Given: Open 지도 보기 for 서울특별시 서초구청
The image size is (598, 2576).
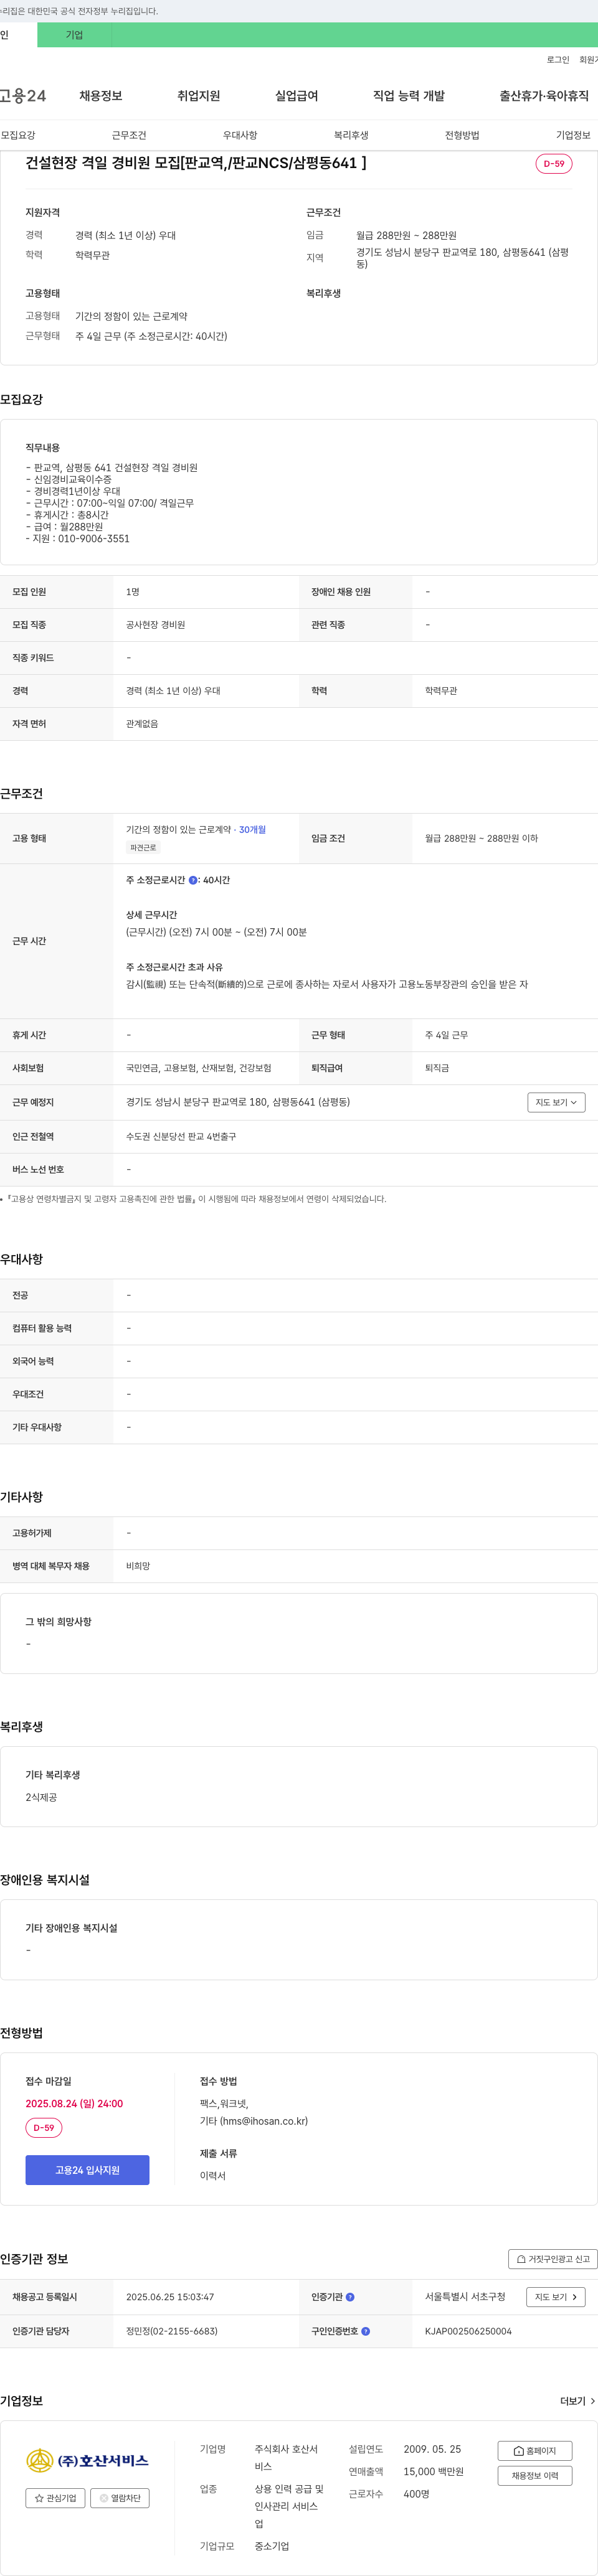Looking at the screenshot, I should pos(556,2297).
